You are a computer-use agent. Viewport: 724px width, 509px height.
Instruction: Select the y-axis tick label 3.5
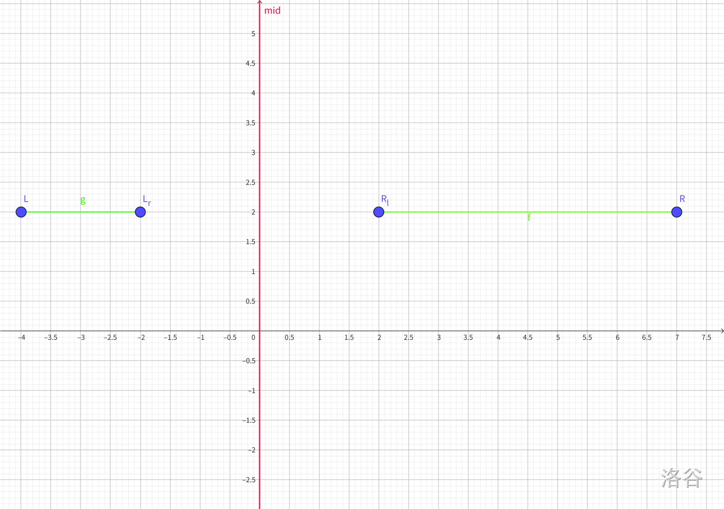click(x=250, y=123)
